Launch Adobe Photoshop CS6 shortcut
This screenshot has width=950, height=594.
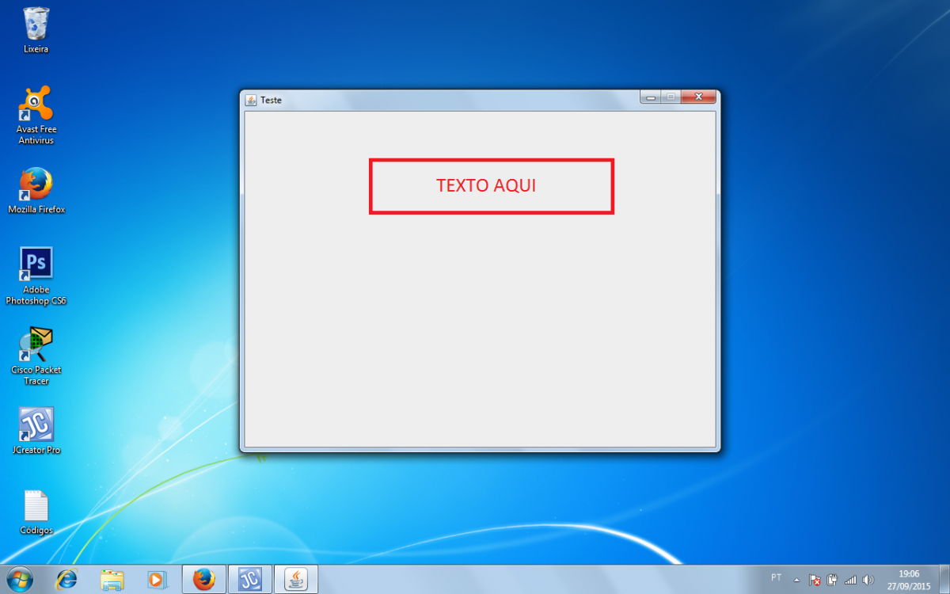(x=36, y=276)
